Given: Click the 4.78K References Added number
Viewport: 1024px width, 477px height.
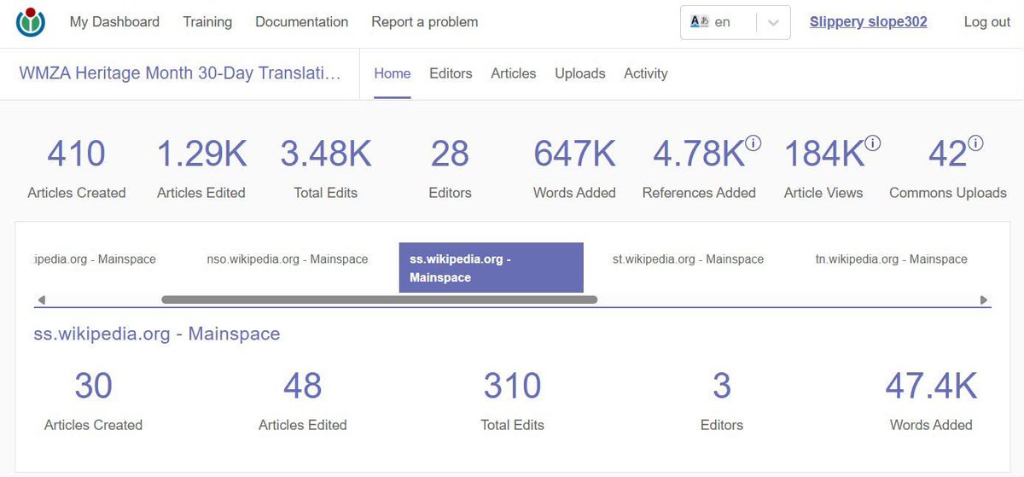Looking at the screenshot, I should (x=699, y=154).
